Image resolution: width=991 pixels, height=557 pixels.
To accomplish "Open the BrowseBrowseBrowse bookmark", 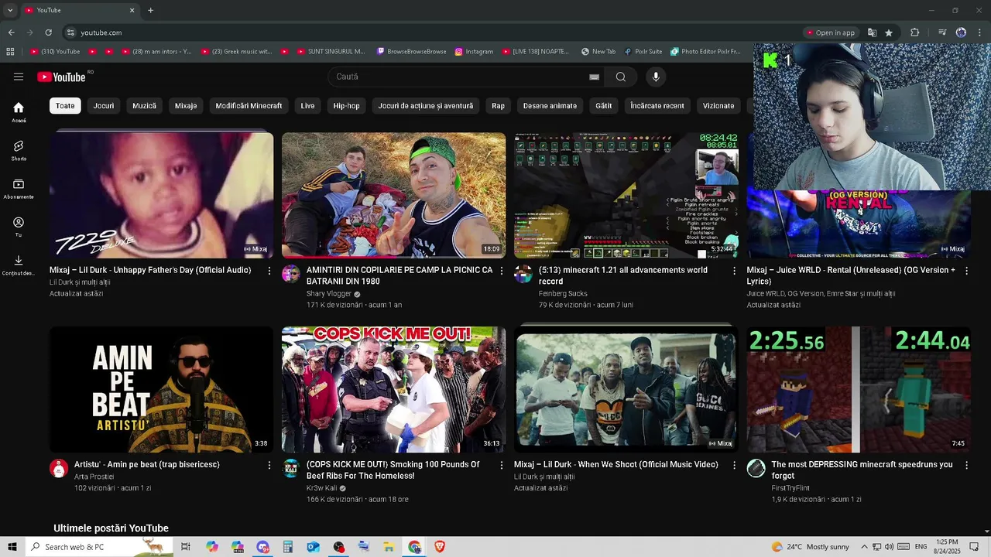I will [411, 52].
